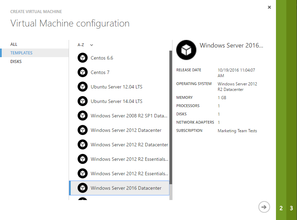Click the 1 GB memory value

point(222,98)
